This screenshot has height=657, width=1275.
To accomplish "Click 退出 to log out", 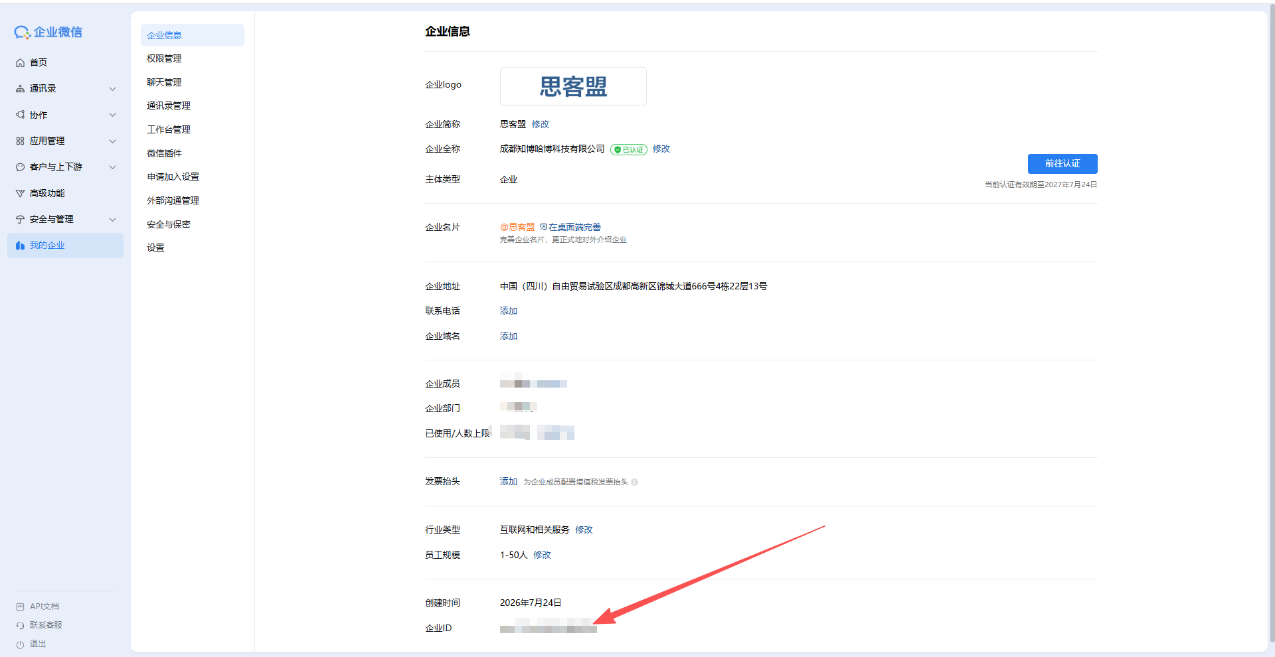I will tap(38, 644).
